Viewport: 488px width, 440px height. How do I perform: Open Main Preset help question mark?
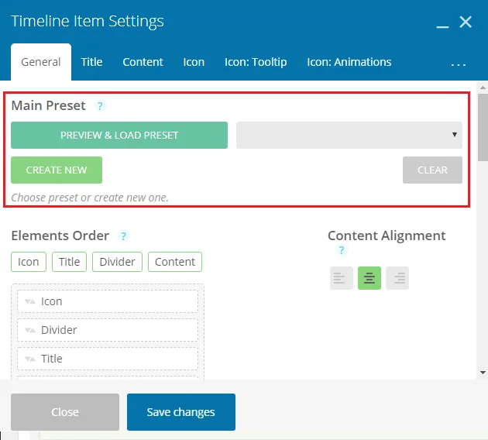coord(100,106)
